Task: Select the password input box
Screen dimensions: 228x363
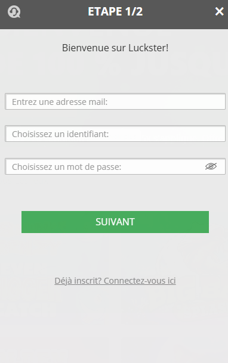Action: 115,166
